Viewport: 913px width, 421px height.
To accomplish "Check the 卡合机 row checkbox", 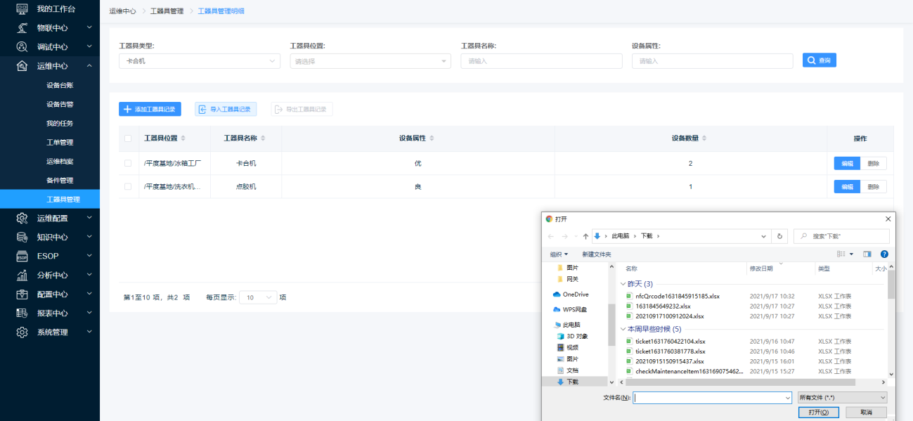I will pos(128,163).
